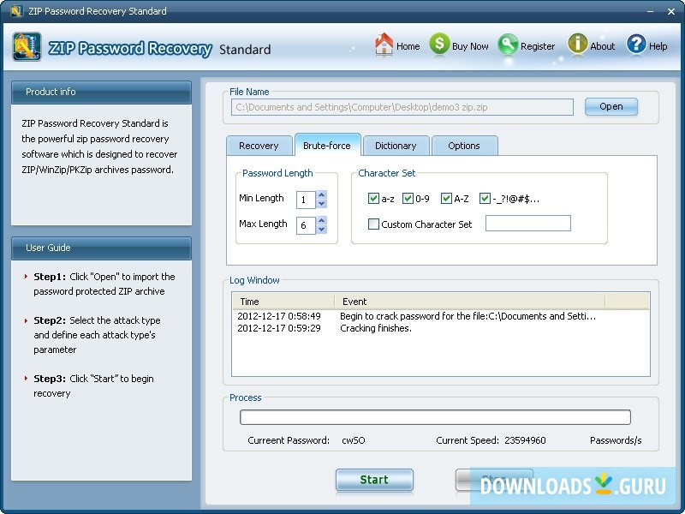Switch to the Dictionary tab
The width and height of the screenshot is (685, 514).
coord(396,146)
